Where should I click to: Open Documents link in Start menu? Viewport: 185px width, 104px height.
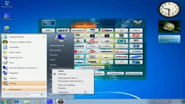coord(55,50)
